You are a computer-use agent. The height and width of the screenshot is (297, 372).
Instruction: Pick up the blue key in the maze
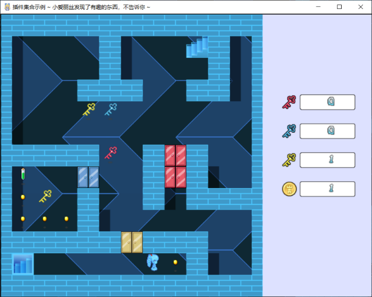tap(111, 109)
